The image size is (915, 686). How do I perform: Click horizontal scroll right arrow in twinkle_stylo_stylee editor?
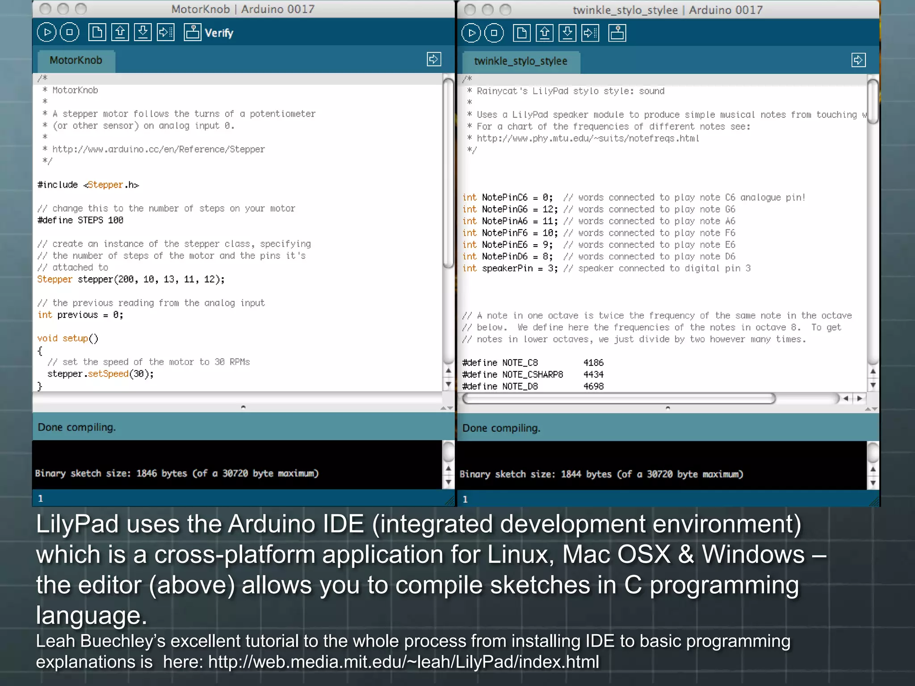[x=859, y=398]
